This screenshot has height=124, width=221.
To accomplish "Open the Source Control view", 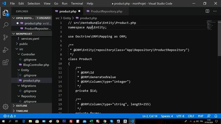I will 6,38.
